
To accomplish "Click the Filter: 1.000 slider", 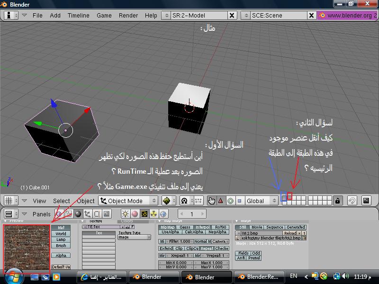I will pos(179,241).
